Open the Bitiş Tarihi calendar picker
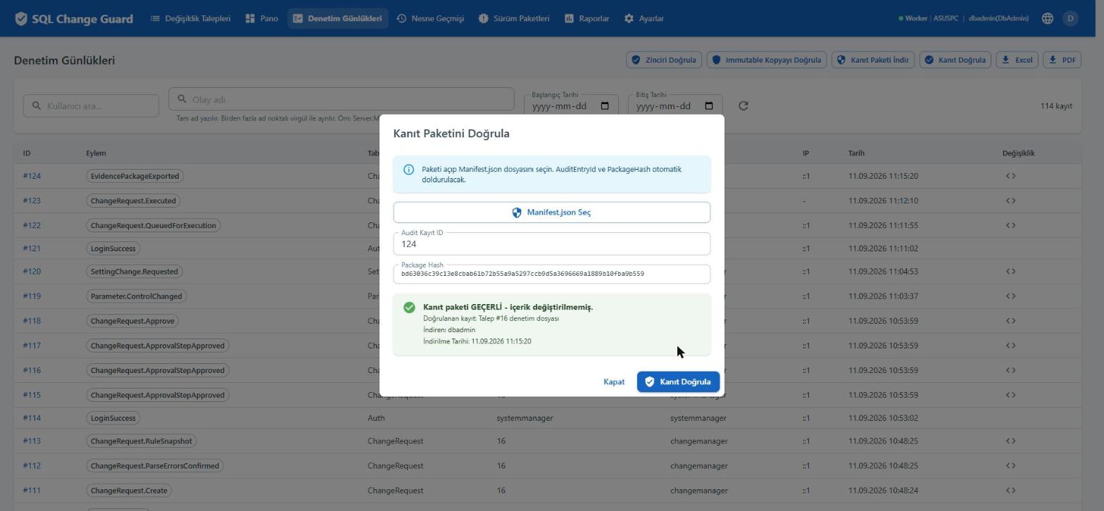This screenshot has width=1104, height=511. [709, 106]
